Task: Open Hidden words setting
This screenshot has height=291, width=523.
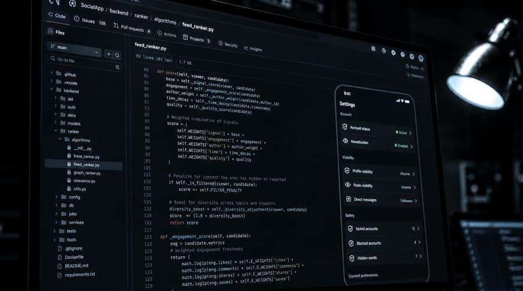Action: click(x=386, y=257)
